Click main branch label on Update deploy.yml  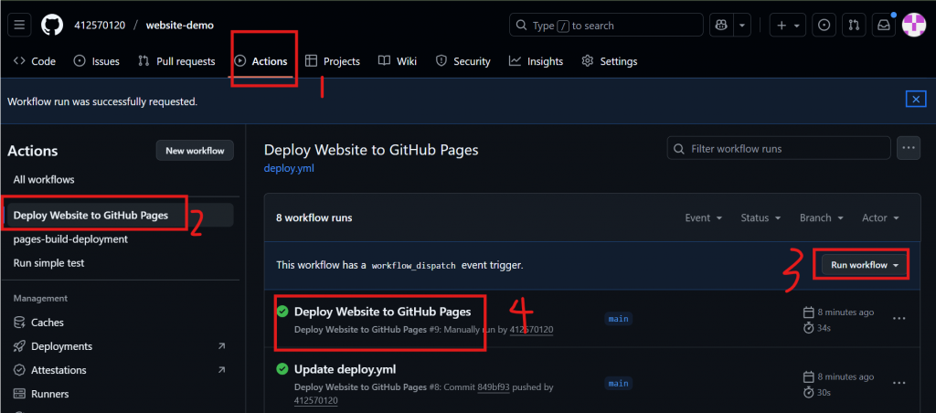coord(619,383)
